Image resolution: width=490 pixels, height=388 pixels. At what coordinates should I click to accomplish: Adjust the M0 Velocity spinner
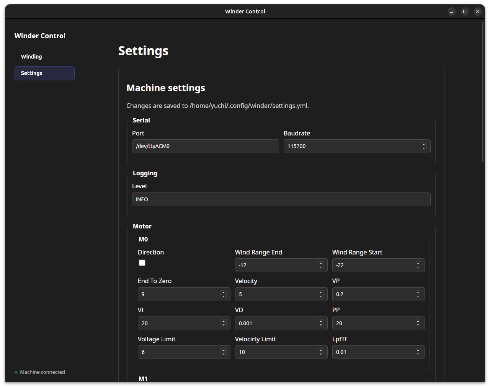(x=321, y=294)
